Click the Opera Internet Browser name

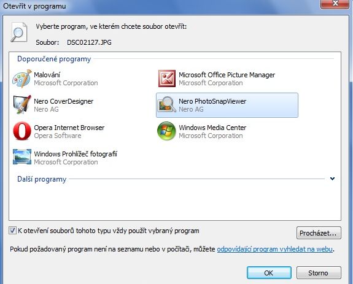pyautogui.click(x=69, y=128)
